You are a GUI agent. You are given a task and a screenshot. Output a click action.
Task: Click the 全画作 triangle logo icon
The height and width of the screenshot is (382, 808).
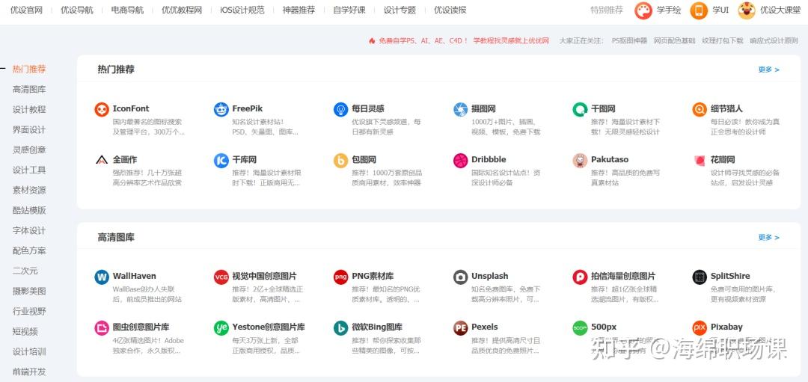pos(102,160)
